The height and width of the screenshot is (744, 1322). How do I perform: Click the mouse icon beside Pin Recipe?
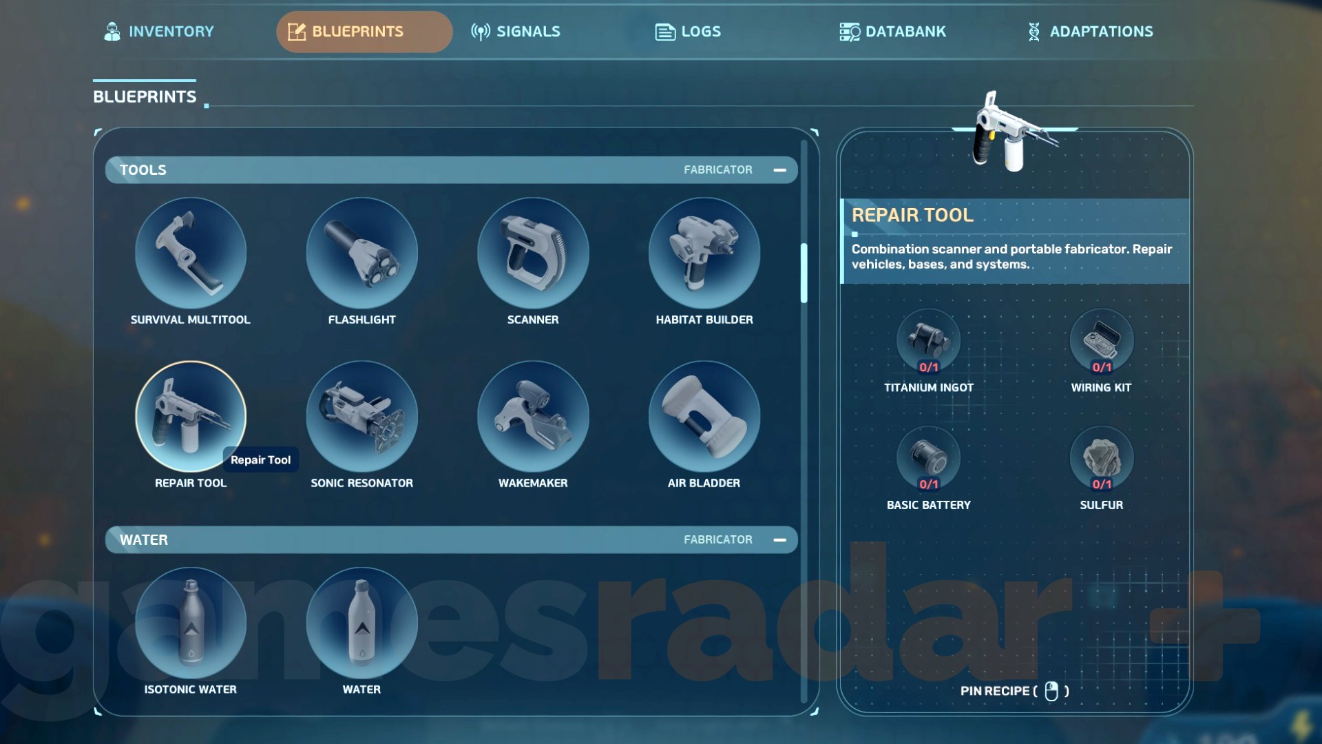tap(1051, 691)
